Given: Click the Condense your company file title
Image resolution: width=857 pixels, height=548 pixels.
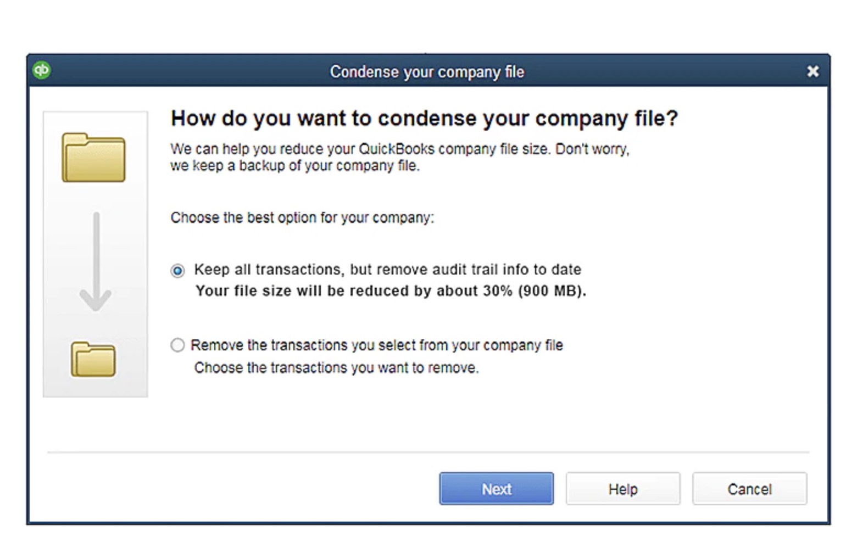Looking at the screenshot, I should 427,72.
